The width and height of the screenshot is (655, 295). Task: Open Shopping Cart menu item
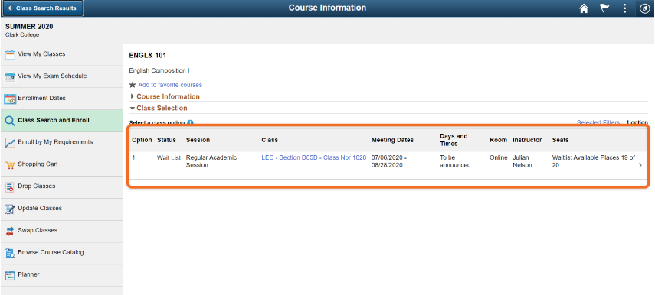[x=61, y=164]
